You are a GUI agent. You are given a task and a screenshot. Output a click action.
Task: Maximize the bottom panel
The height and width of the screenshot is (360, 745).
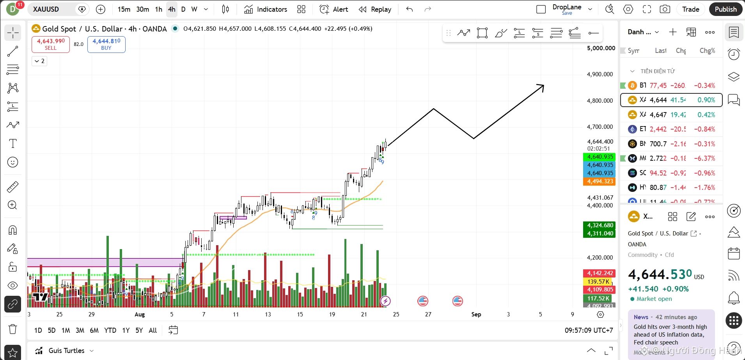tap(608, 351)
